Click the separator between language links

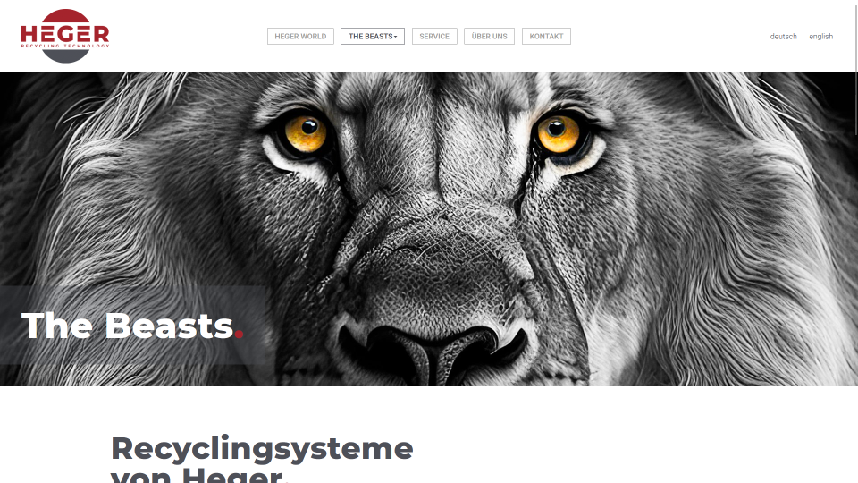coord(803,36)
